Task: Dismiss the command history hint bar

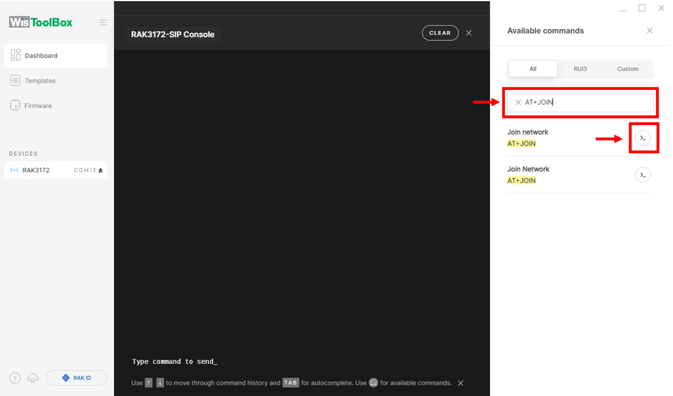Action: click(x=461, y=383)
